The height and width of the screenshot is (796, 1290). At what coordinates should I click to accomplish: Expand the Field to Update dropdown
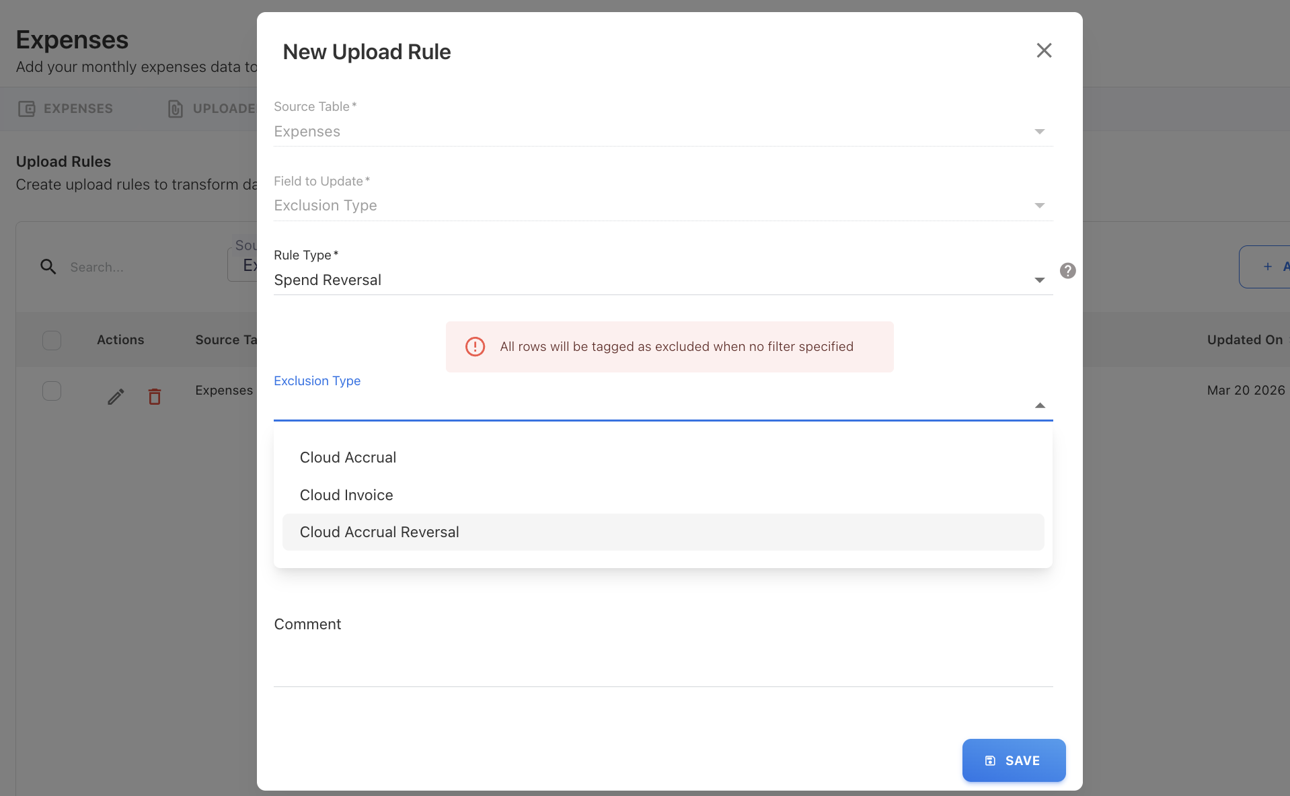(x=1039, y=206)
